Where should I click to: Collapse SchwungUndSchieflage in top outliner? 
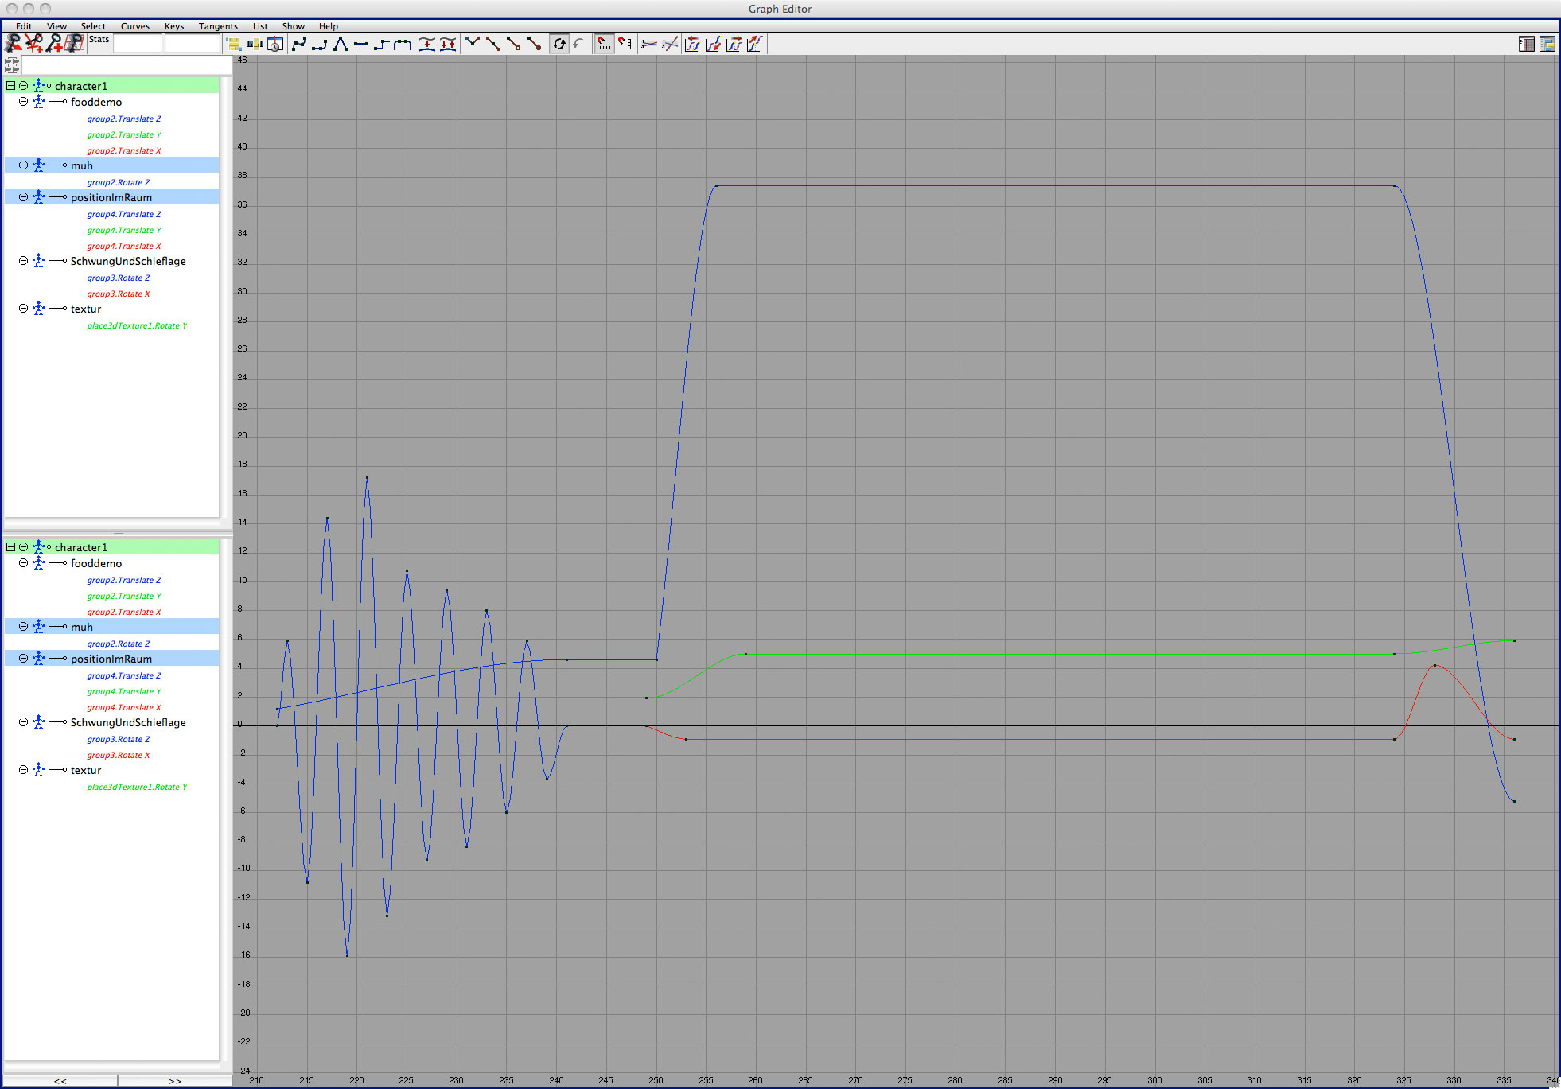[23, 261]
